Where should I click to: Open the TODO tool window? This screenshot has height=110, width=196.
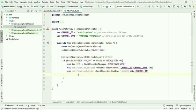click(41, 105)
